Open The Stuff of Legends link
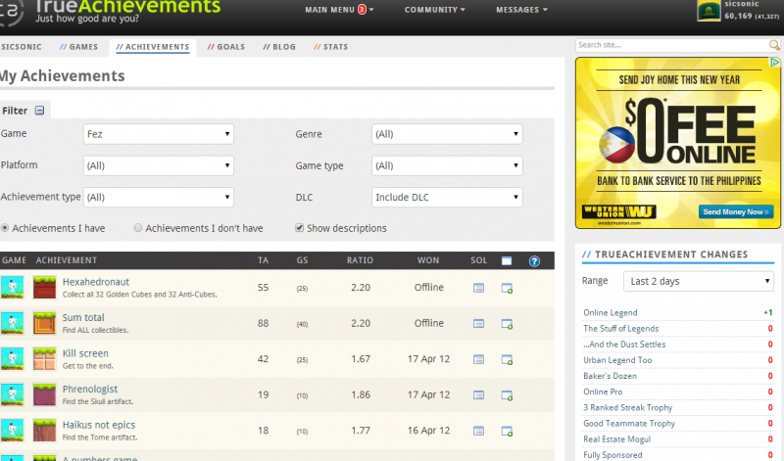Image resolution: width=784 pixels, height=461 pixels. coord(620,329)
